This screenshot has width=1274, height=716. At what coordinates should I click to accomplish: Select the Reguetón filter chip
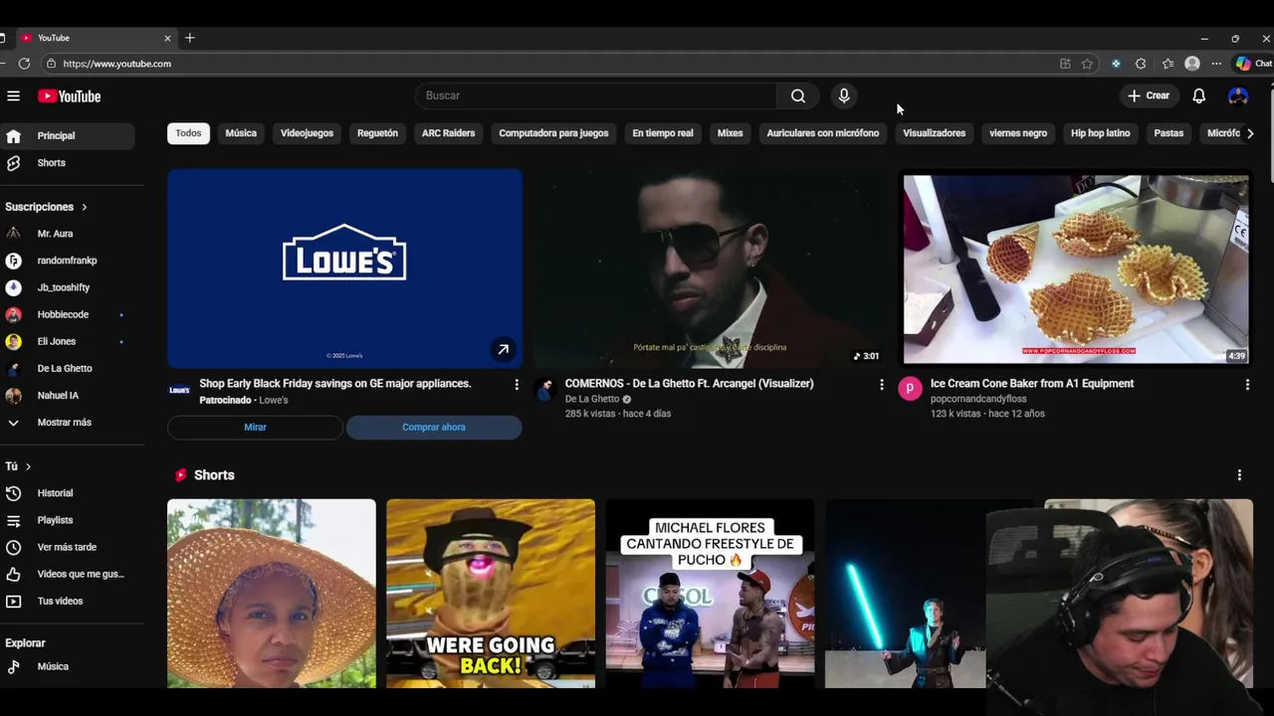click(x=377, y=133)
